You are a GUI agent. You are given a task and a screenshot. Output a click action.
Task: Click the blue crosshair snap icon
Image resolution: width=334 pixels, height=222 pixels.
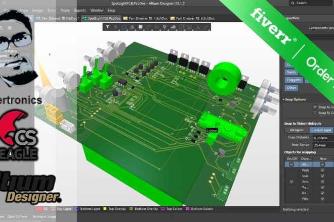pos(116,27)
